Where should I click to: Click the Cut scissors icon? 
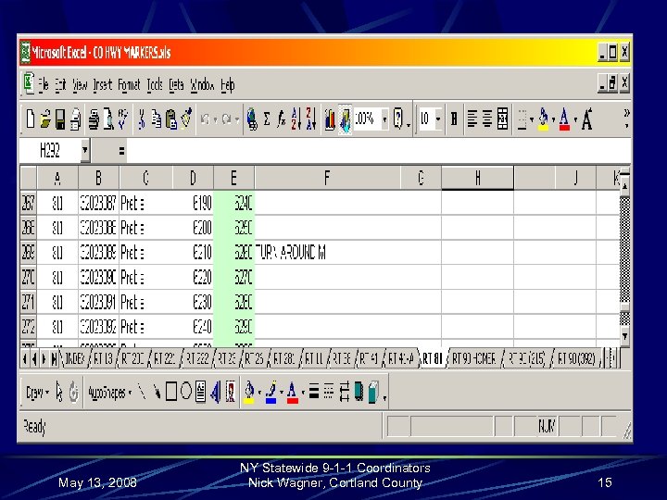141,119
